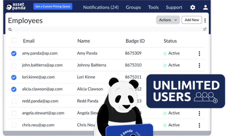This screenshot has height=136, width=227.
Task: Click the Employees page title
Action: 25,21
